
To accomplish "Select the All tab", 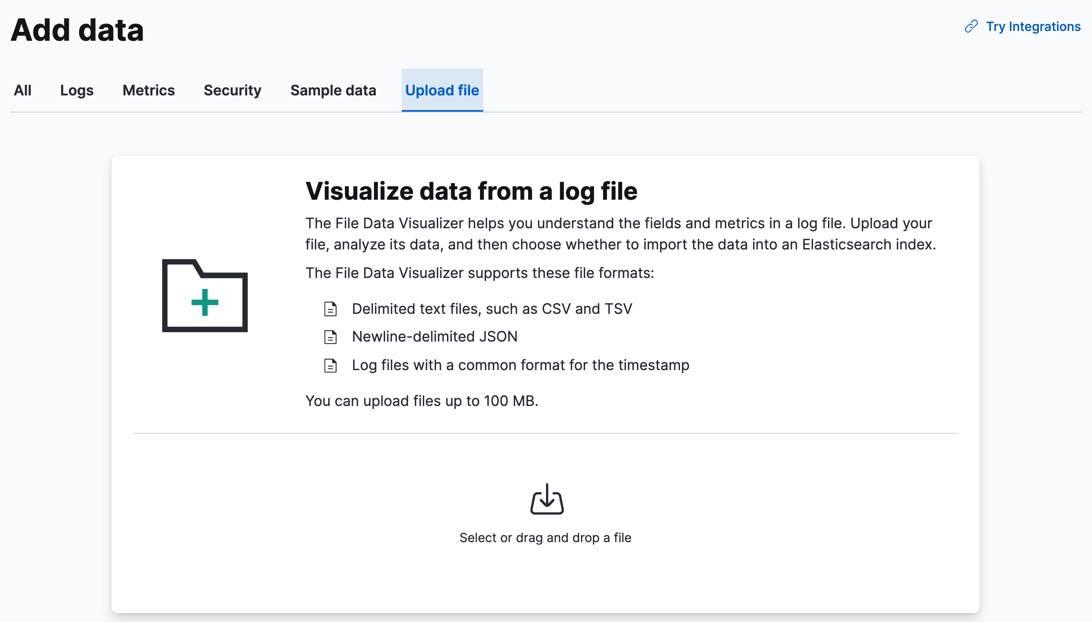I will (x=23, y=90).
